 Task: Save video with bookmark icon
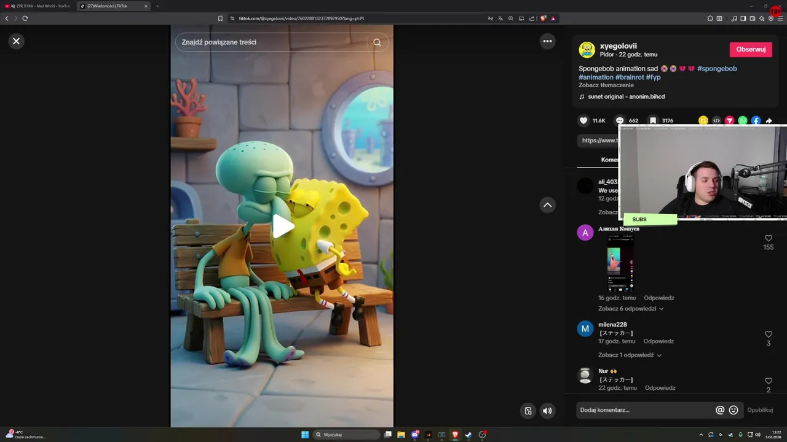(653, 121)
